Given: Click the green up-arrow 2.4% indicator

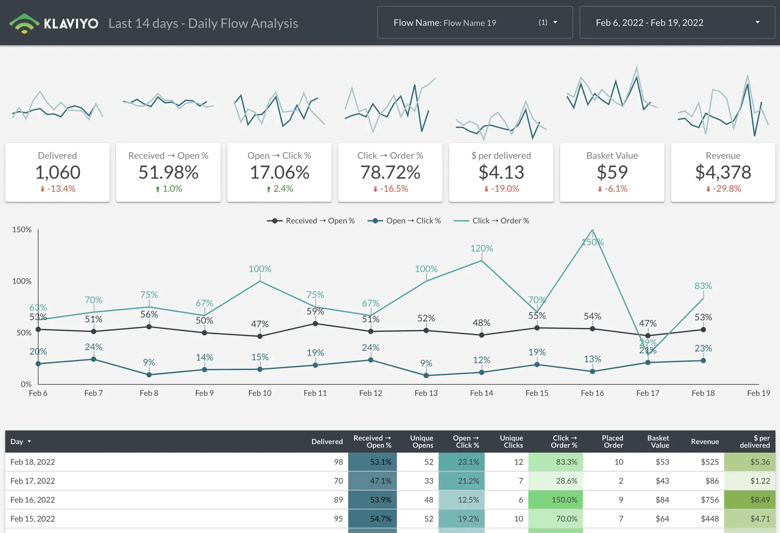Looking at the screenshot, I should point(279,189).
